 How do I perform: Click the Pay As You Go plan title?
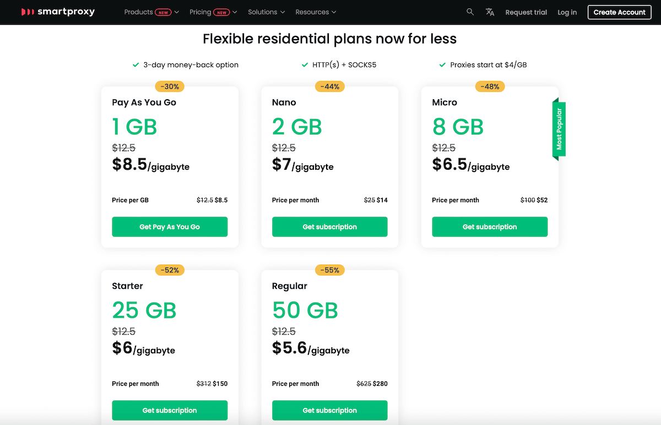[144, 103]
